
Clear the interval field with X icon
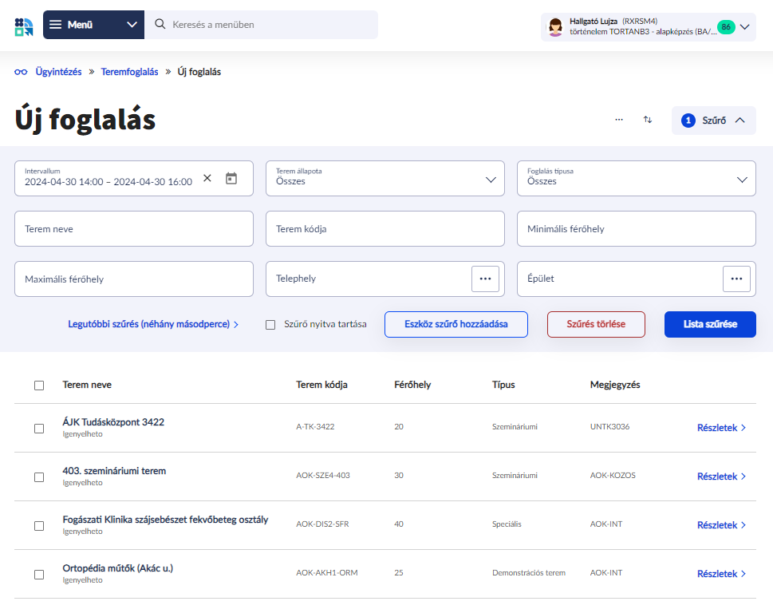tap(207, 179)
